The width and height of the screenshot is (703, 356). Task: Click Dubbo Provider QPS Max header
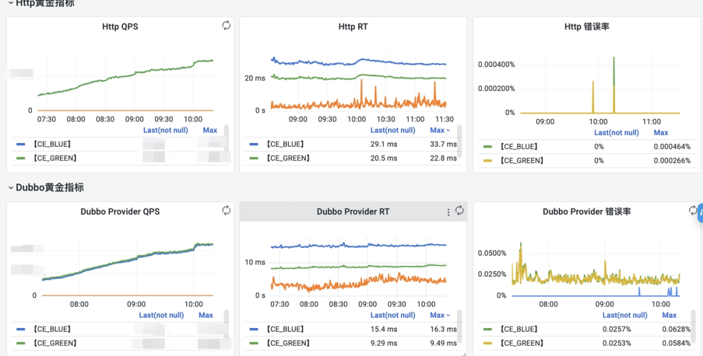click(206, 315)
